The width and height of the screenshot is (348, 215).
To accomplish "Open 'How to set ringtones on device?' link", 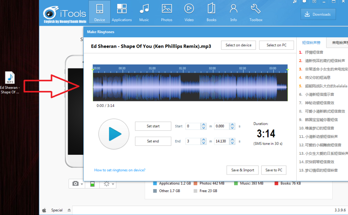I will click(x=120, y=170).
